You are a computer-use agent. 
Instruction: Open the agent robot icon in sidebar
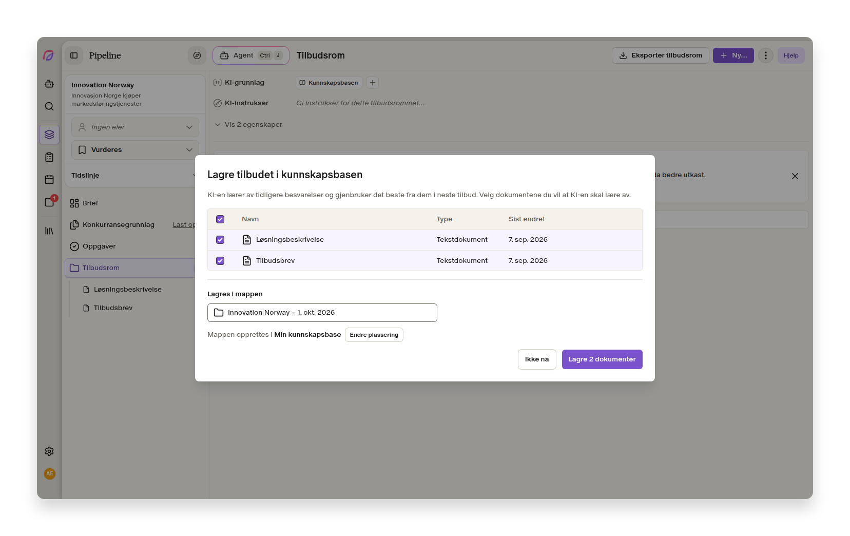point(49,84)
